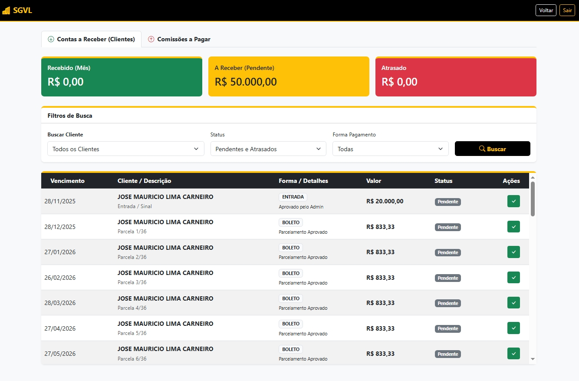Click the Sair logout button
Screen dimensions: 579x381
[x=567, y=10]
